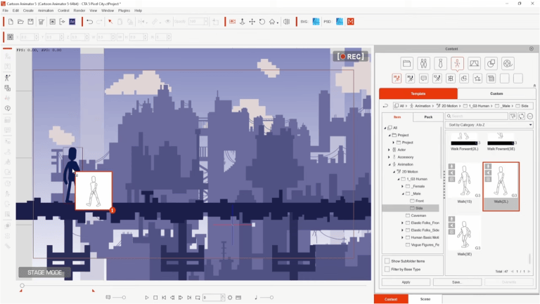Open the Sort by Category dropdown
The width and height of the screenshot is (540, 304).
[489, 125]
